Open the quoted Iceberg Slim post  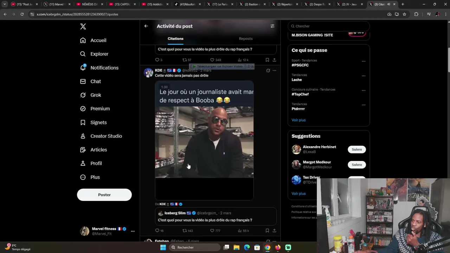216,216
